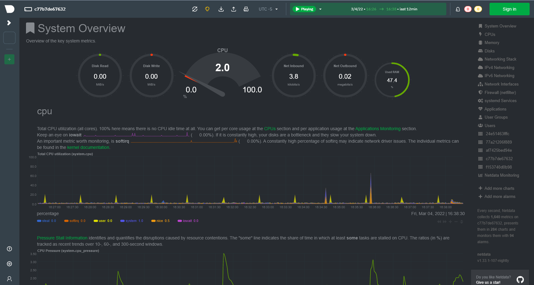Viewport: 534px width, 285px height.
Task: Click the download snapshot icon
Action: pos(221,9)
